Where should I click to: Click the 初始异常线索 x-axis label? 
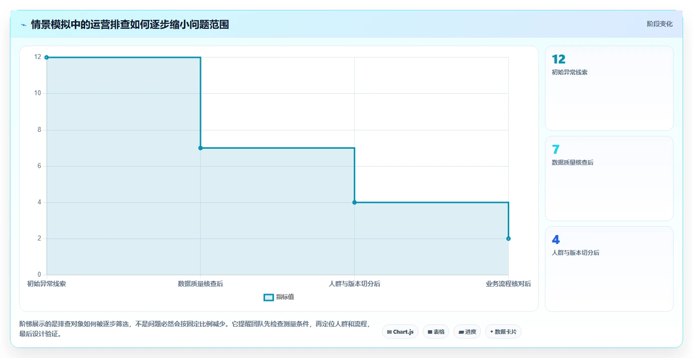(x=47, y=284)
